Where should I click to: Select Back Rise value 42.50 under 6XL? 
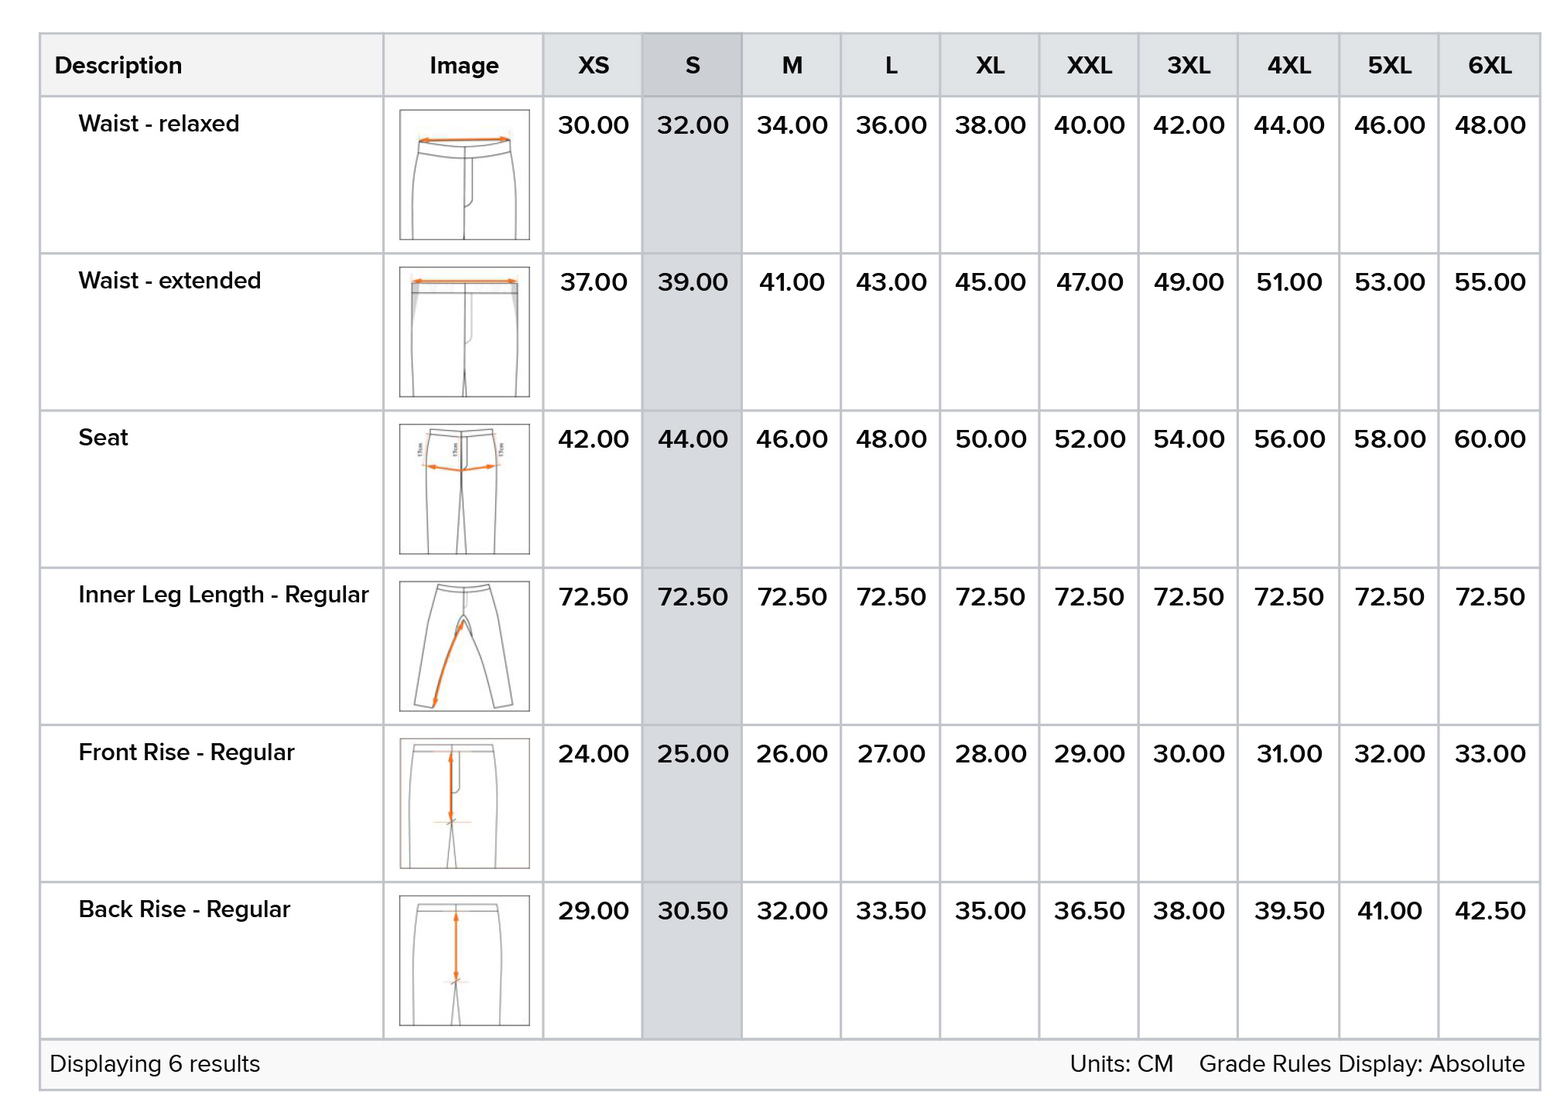click(x=1489, y=911)
